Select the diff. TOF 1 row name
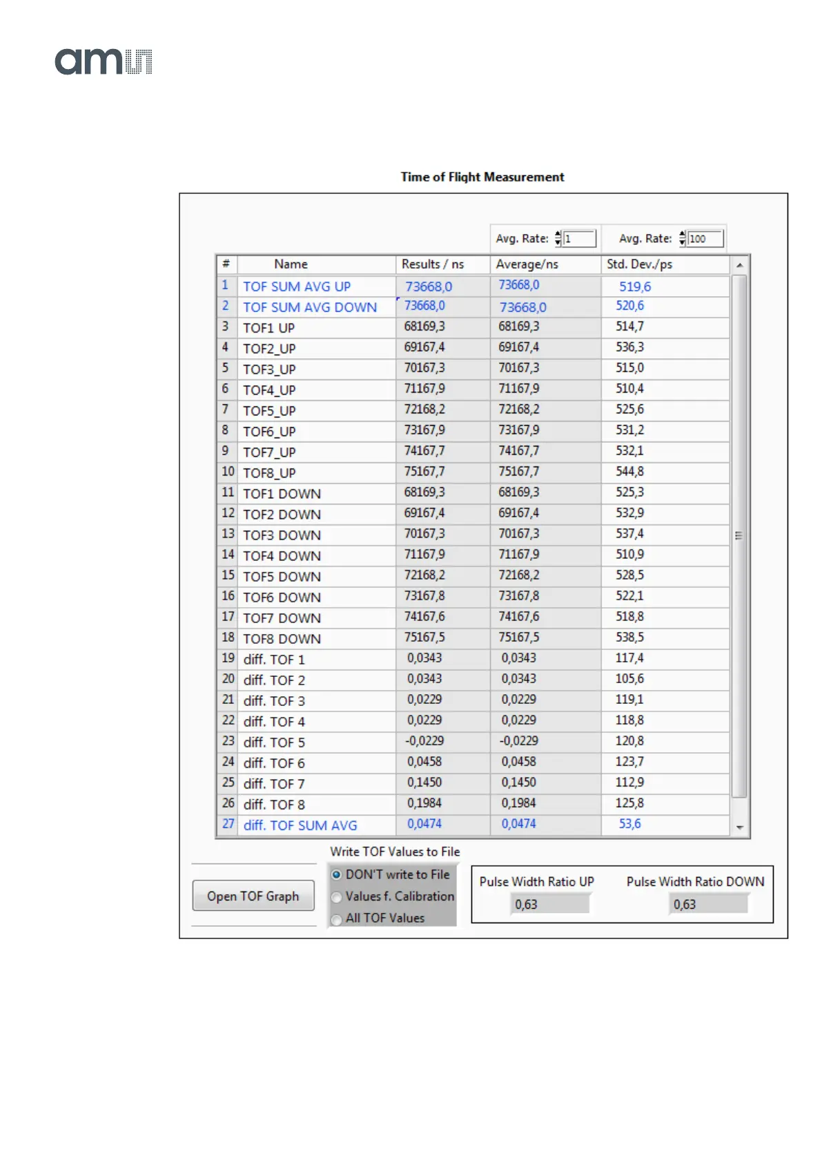Screen dimensions: 822x1162 pos(274,660)
